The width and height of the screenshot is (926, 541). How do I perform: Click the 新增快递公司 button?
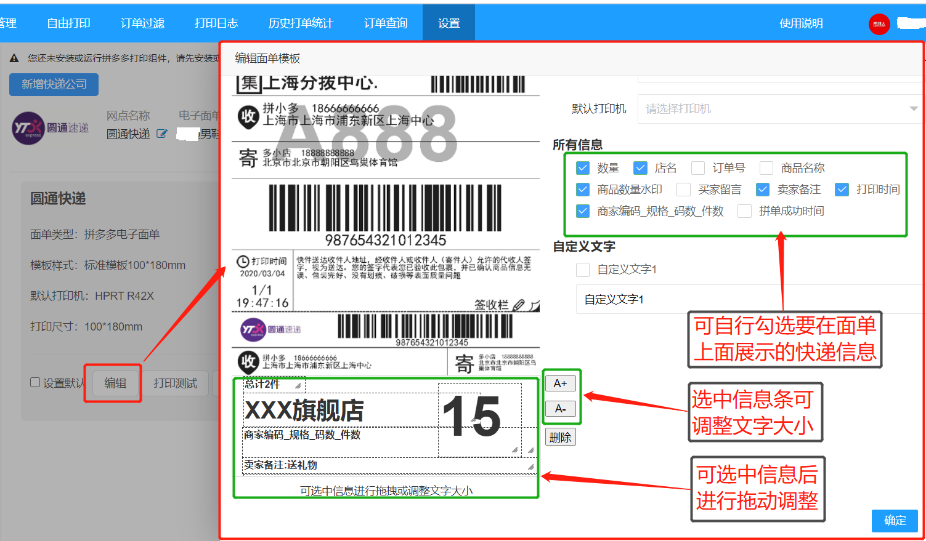coord(54,84)
